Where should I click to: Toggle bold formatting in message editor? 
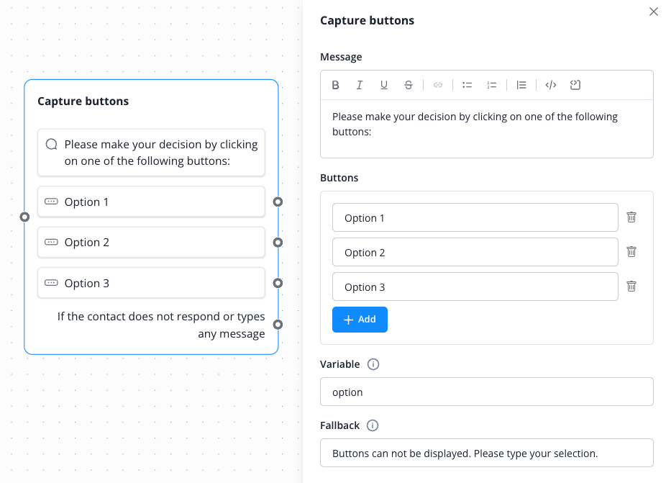[x=335, y=85]
